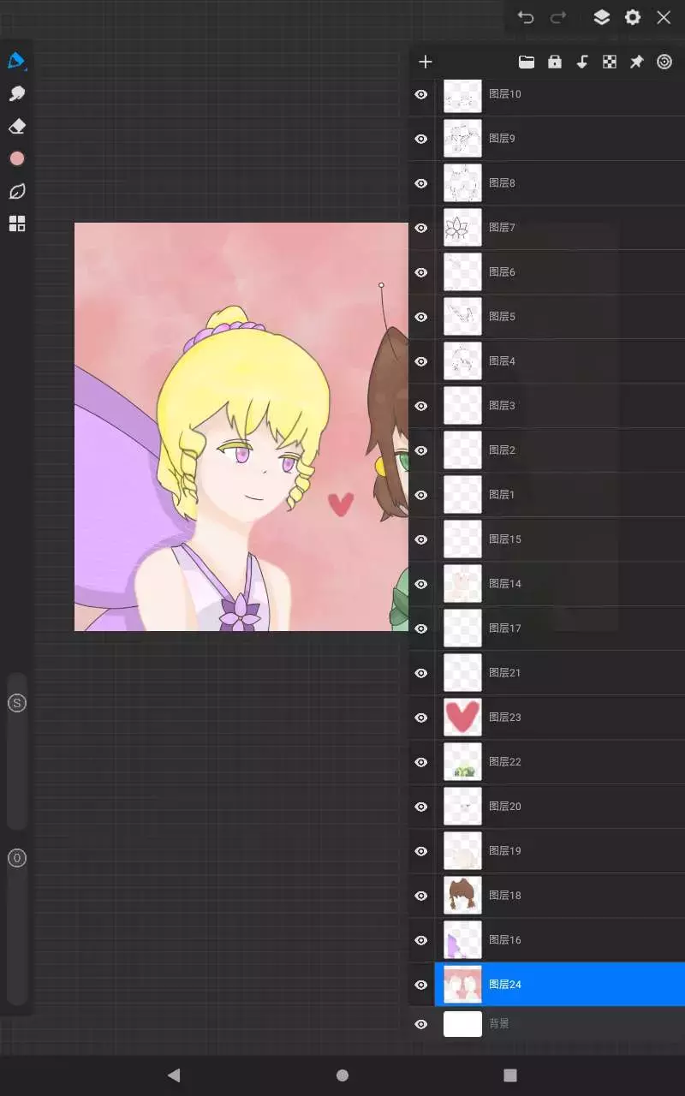Click the alpha lock checkerboard icon
This screenshot has height=1096, width=685.
point(610,62)
